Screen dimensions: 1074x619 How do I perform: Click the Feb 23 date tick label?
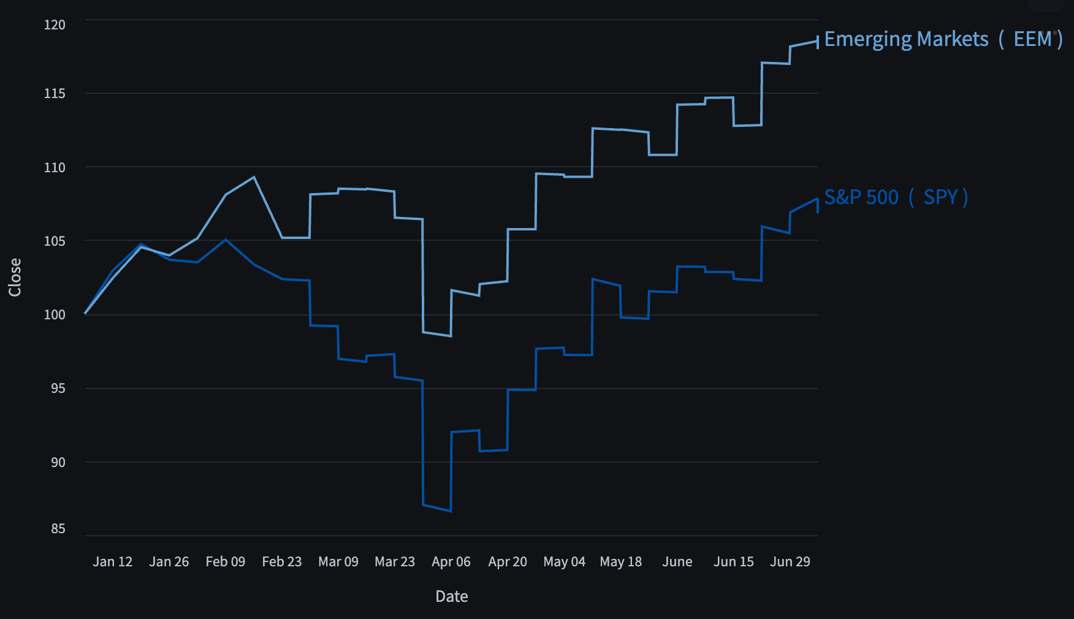point(282,561)
